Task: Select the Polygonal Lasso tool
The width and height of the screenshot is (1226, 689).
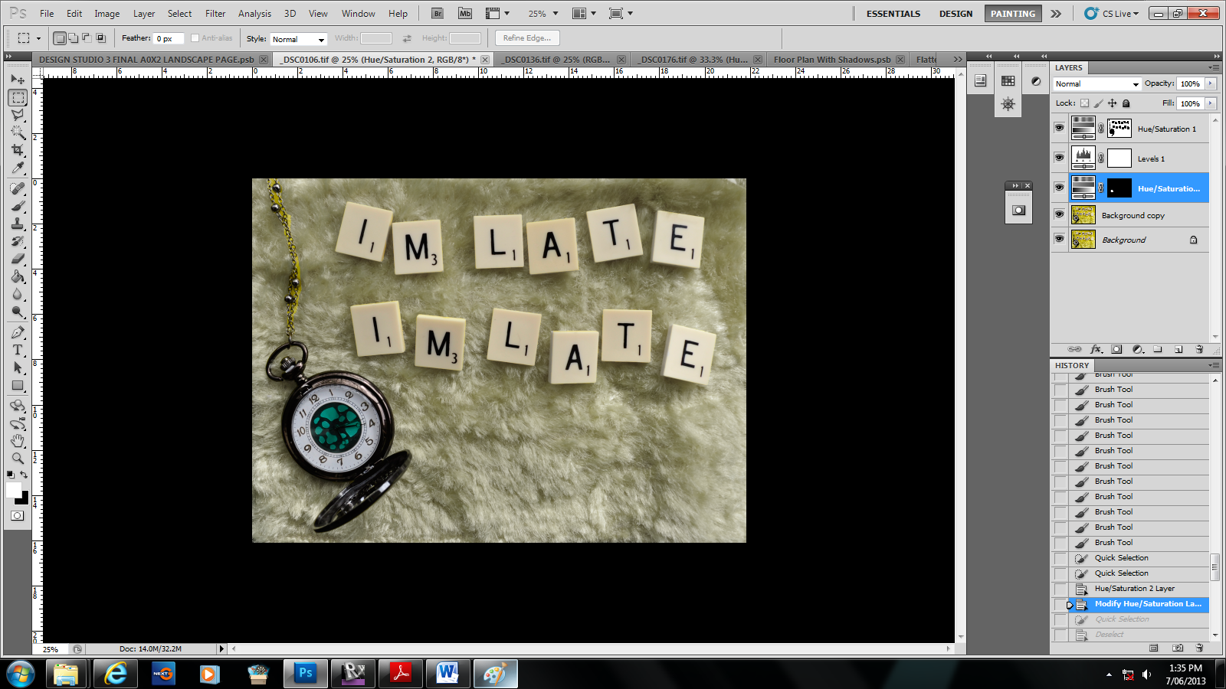Action: pos(18,115)
